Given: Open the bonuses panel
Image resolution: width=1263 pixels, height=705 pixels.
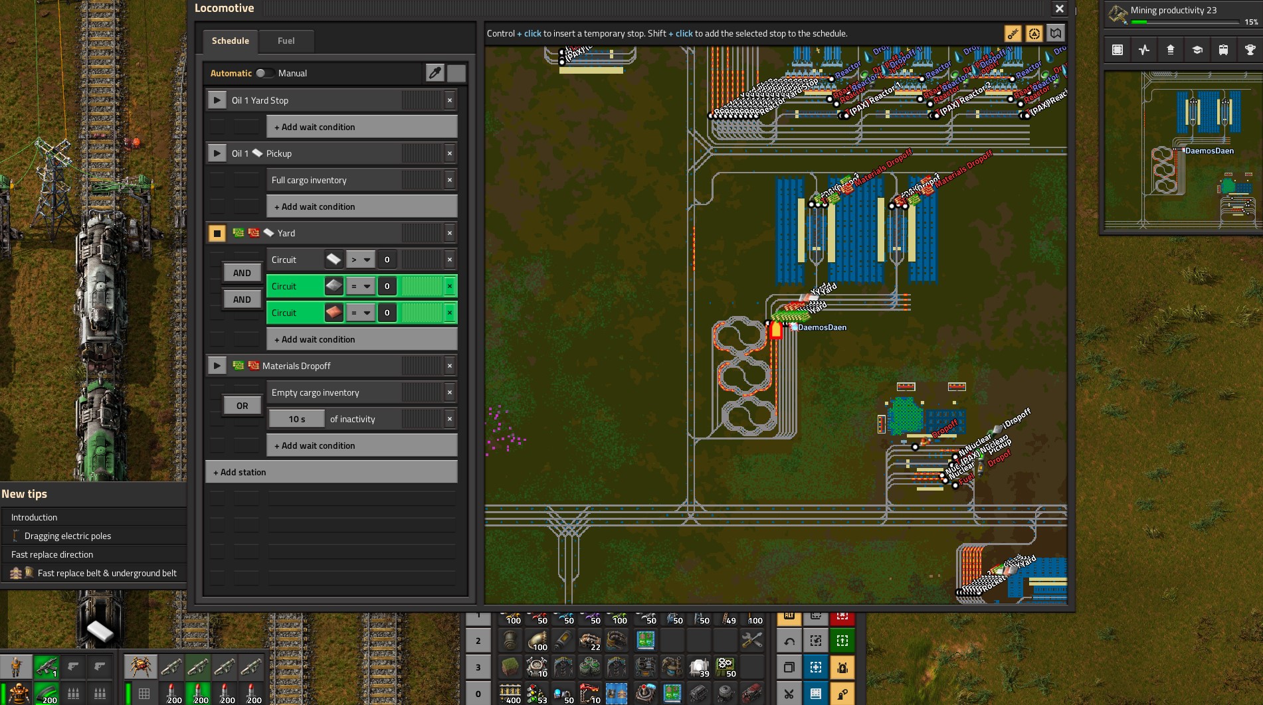Looking at the screenshot, I should (x=1171, y=50).
